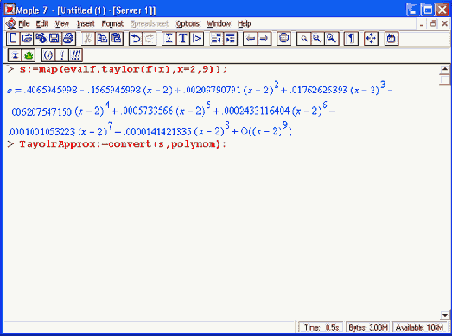This screenshot has height=336, width=452.
Task: Click the New worksheet icon
Action: pyautogui.click(x=13, y=39)
